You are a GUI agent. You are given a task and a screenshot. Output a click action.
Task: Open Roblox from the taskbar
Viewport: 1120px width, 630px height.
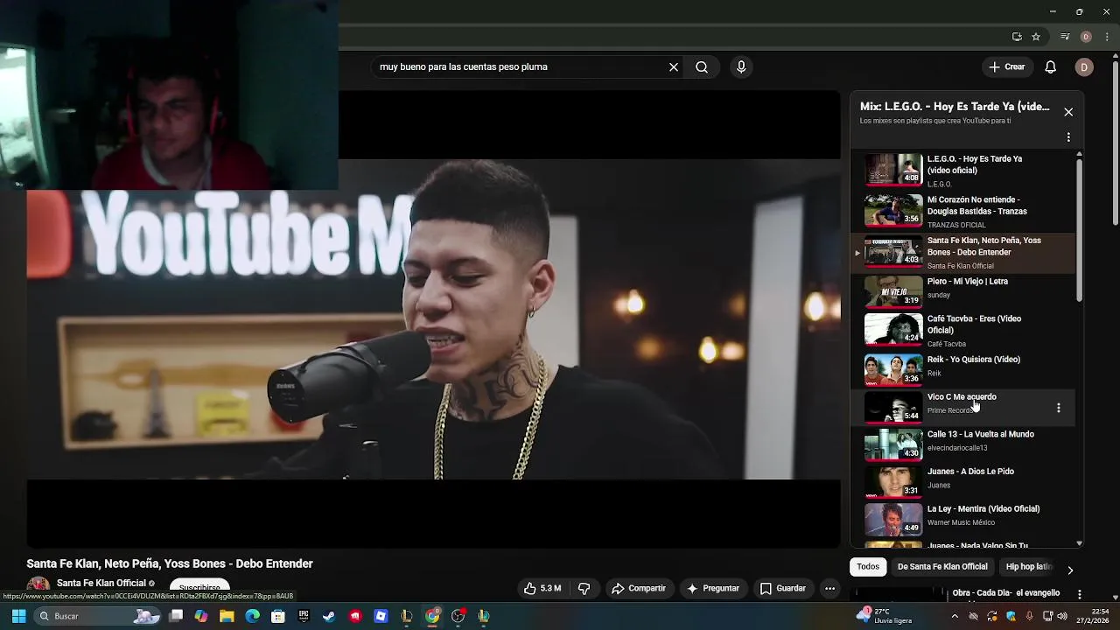tap(381, 616)
